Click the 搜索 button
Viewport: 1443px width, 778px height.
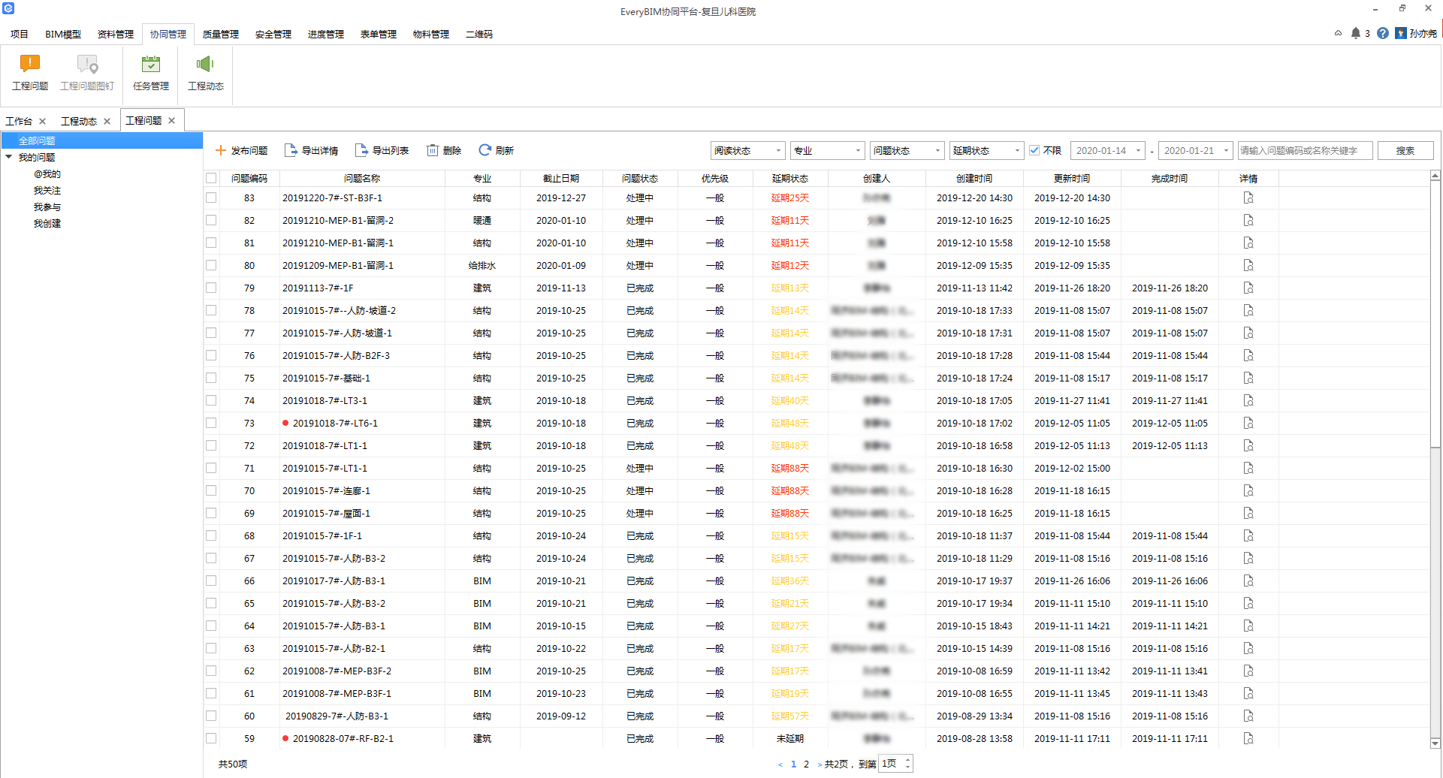[1405, 150]
